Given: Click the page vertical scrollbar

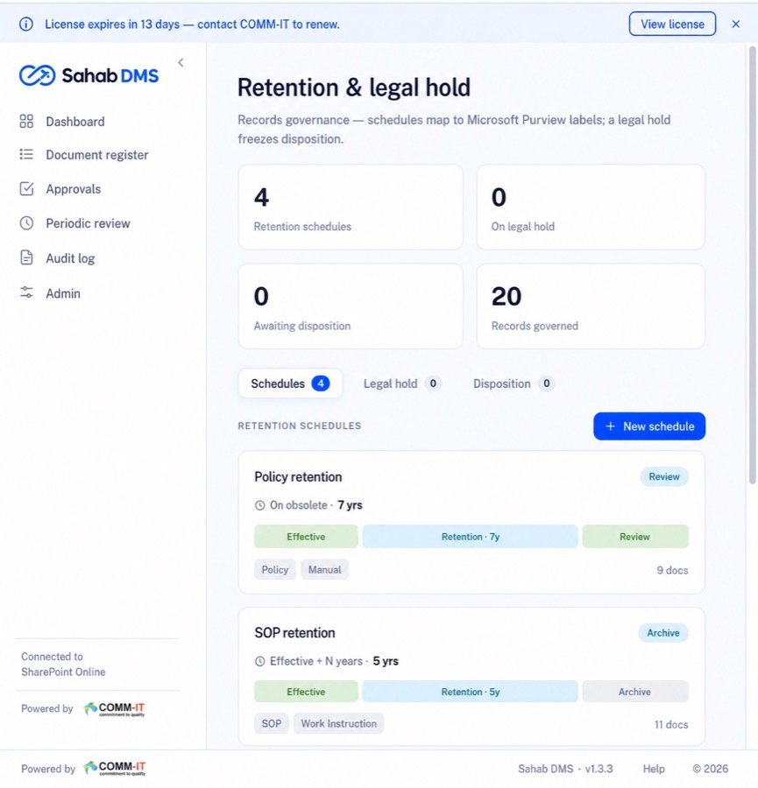Looking at the screenshot, I should (752, 264).
